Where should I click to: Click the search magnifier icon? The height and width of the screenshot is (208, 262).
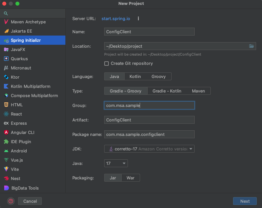tap(6, 13)
